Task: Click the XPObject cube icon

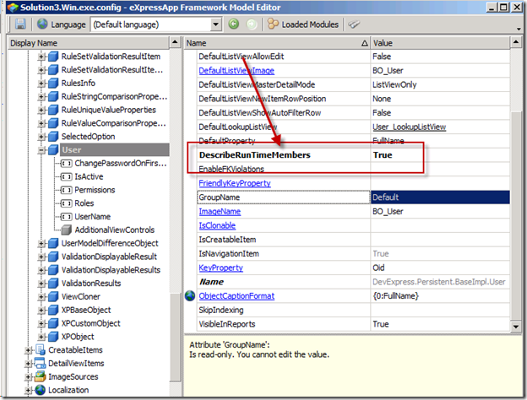Action: click(53, 337)
